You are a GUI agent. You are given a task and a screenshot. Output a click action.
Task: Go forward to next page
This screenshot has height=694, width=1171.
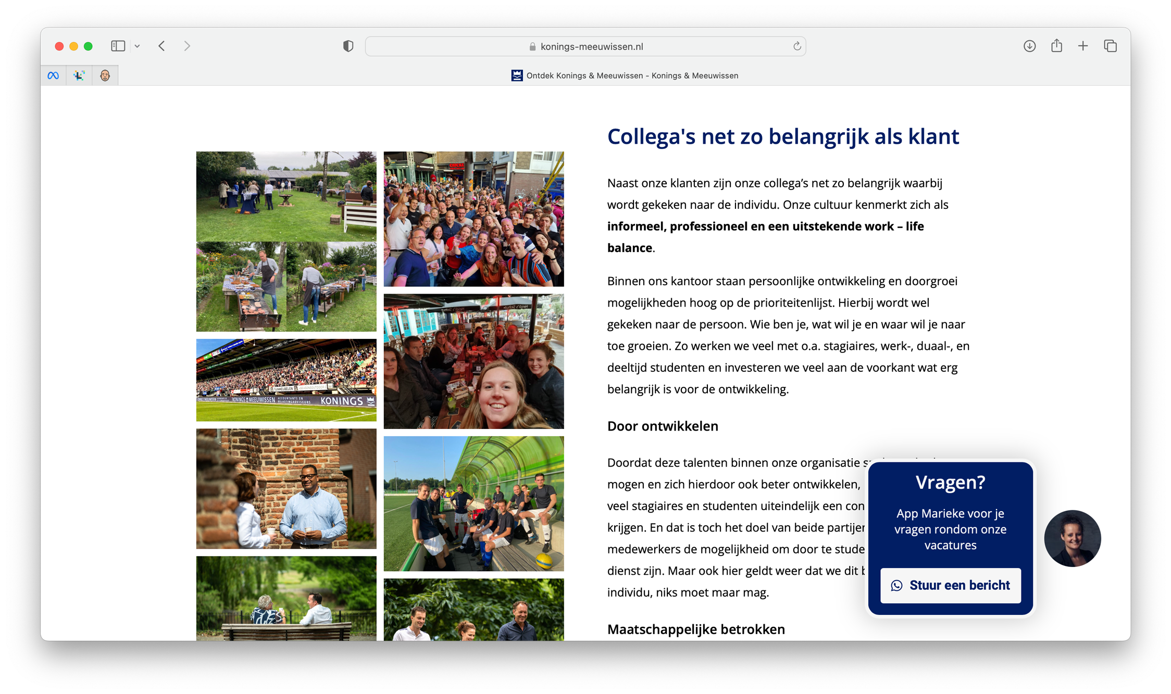tap(187, 46)
